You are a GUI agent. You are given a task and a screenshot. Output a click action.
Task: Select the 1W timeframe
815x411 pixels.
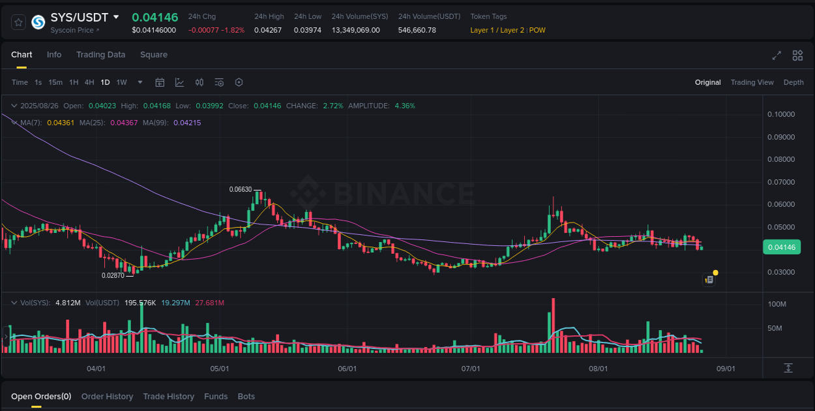click(121, 82)
